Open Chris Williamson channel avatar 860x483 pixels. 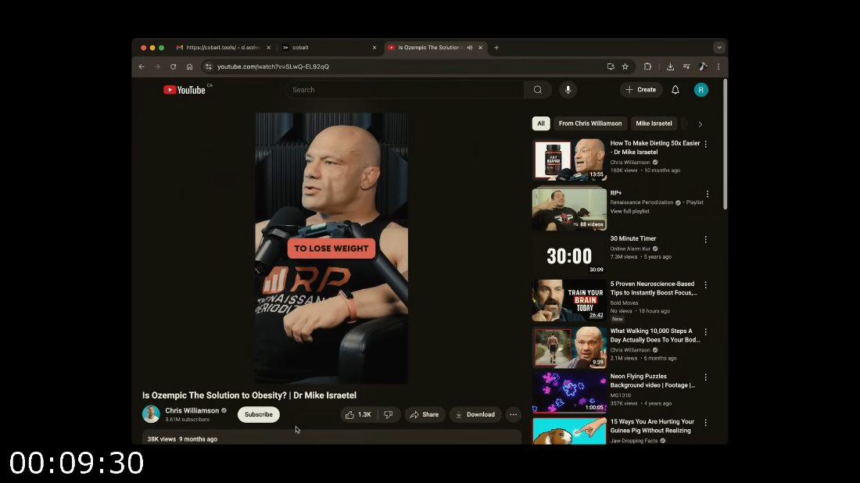151,414
